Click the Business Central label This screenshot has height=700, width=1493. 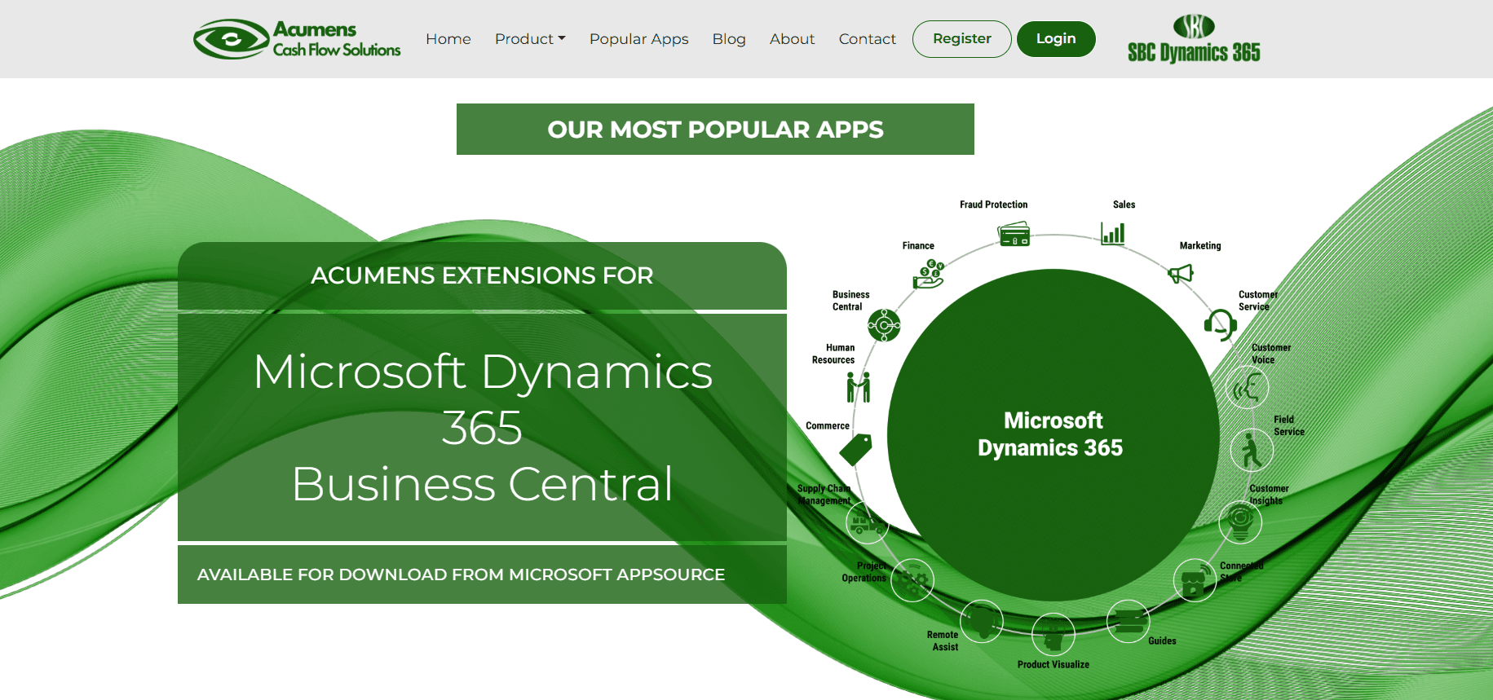[850, 301]
